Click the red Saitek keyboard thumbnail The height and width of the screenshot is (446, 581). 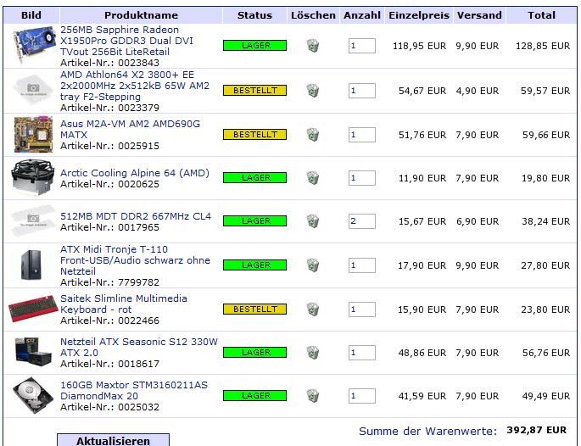(x=33, y=309)
